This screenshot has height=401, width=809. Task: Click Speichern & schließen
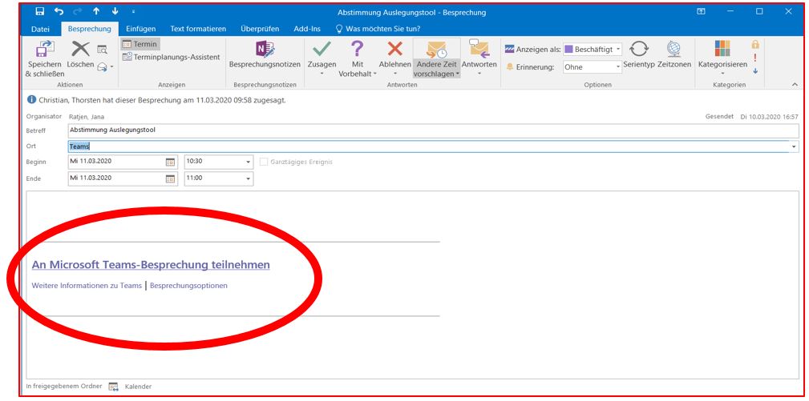(x=44, y=59)
